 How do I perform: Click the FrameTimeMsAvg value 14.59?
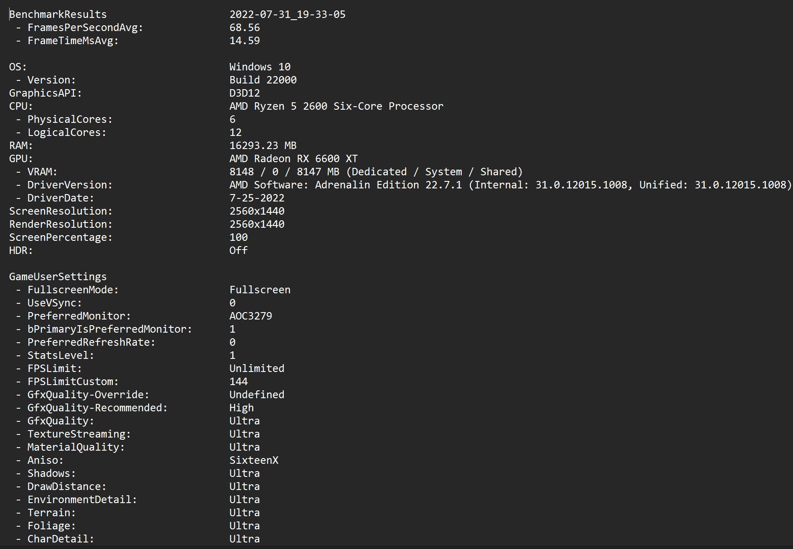(x=244, y=41)
